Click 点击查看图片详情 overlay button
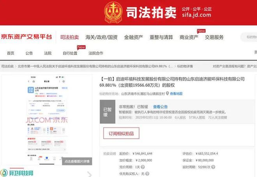Screen dimensions: 257x177 (x=77, y=161)
